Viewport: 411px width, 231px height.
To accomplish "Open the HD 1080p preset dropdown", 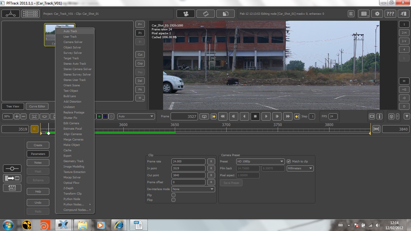I will pos(260,161).
